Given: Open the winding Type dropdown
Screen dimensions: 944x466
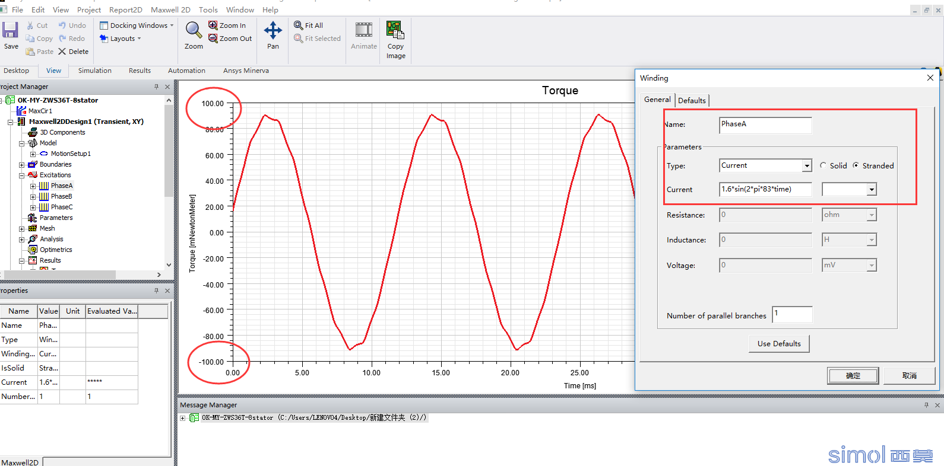Looking at the screenshot, I should pos(807,165).
